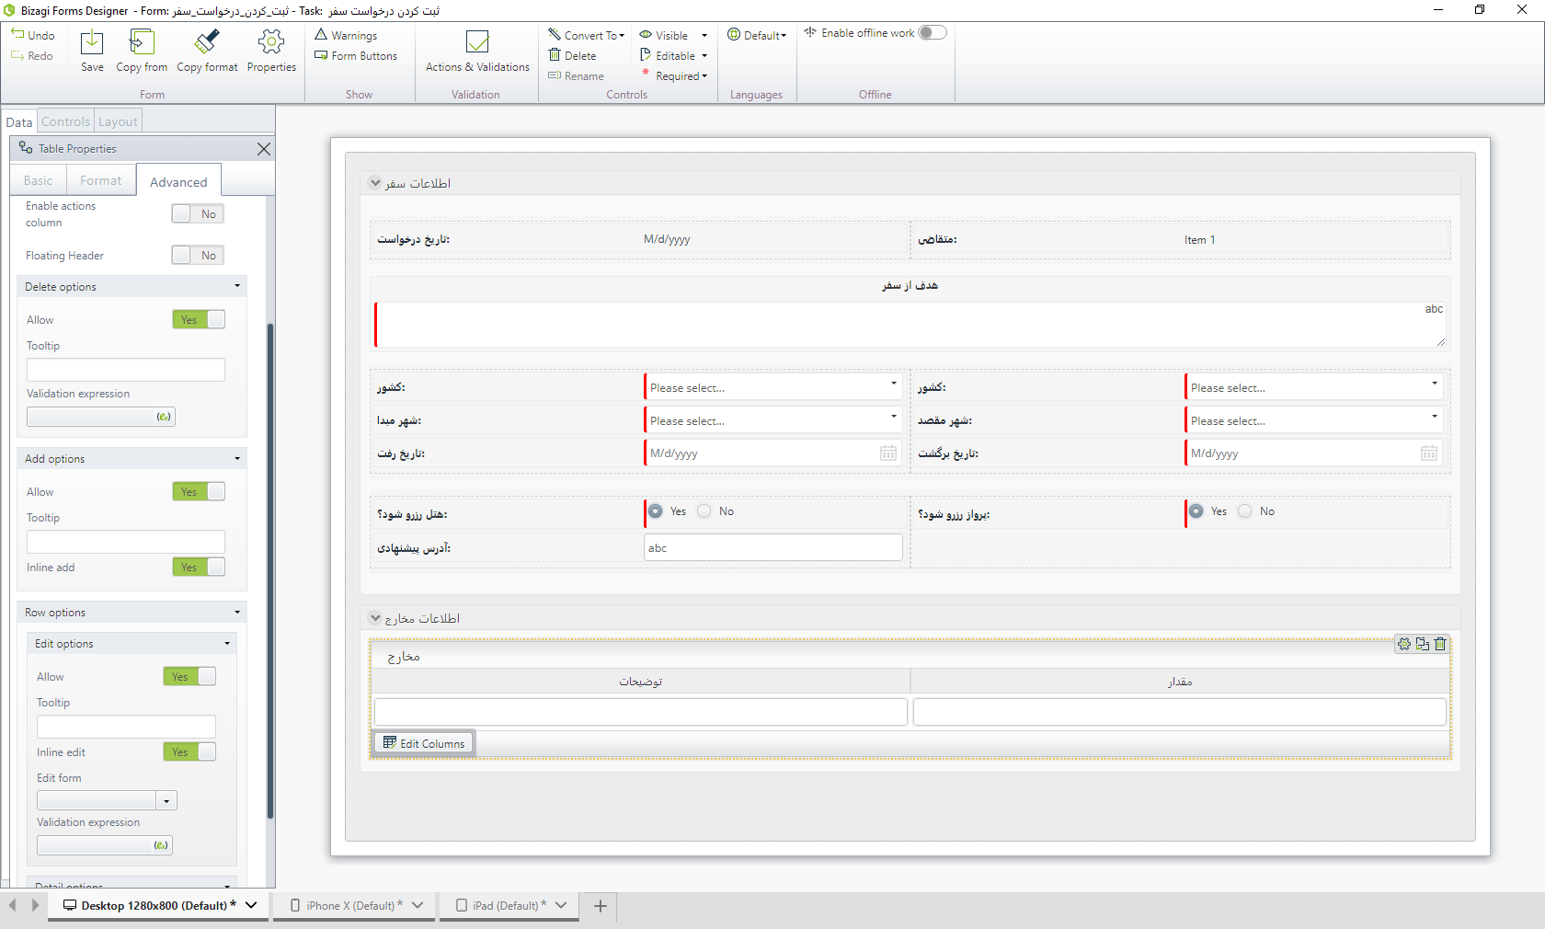Click the Save icon
The height and width of the screenshot is (929, 1545).
pos(92,42)
